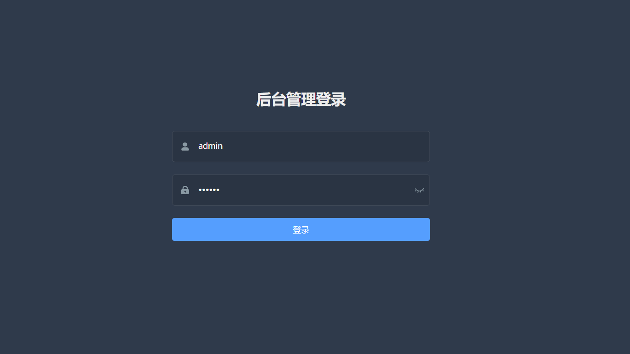
Task: Focus the masked password input field
Action: 301,190
